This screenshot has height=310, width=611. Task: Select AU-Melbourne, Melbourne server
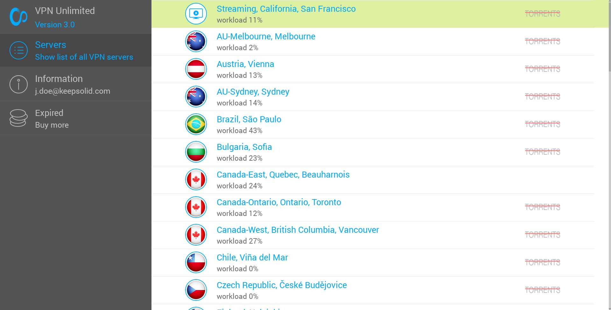266,37
